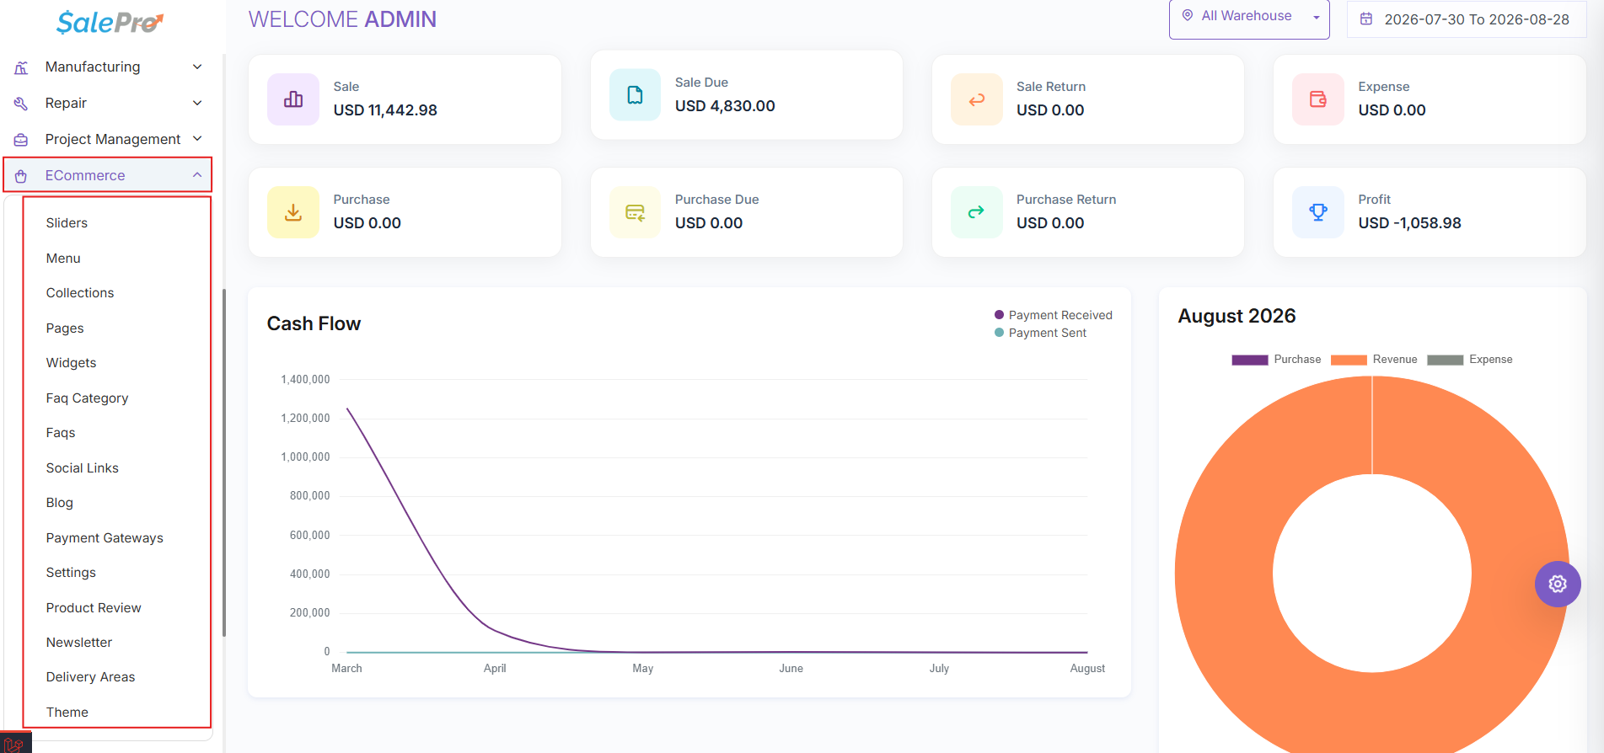Screen dimensions: 1604x753
Task: Click the Repair tools icon
Action: point(21,104)
